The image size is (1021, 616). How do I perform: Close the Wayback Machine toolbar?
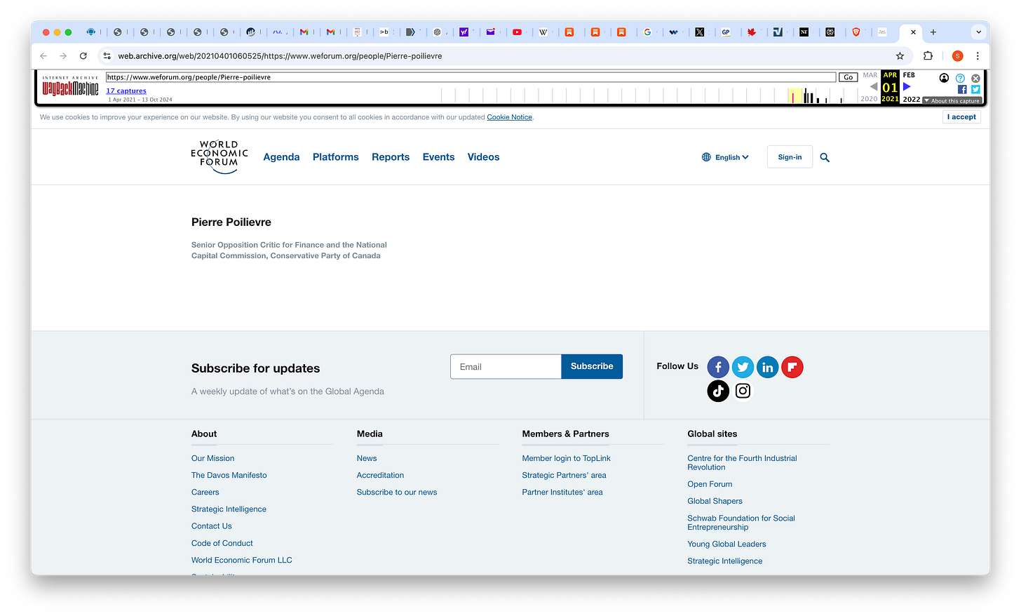(x=975, y=79)
